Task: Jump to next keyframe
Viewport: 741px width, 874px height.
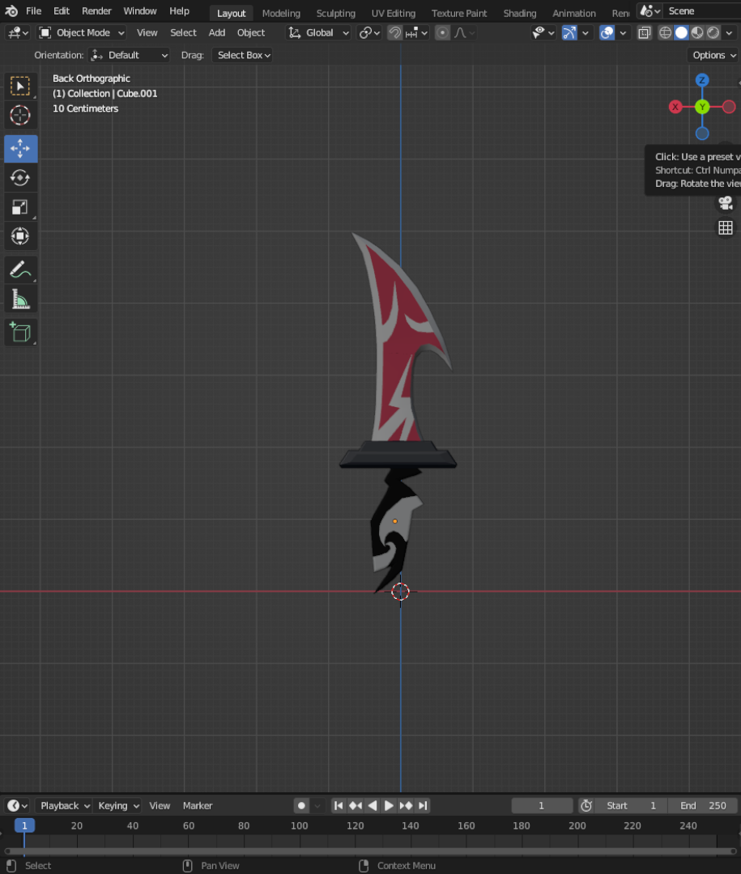Action: click(x=407, y=805)
